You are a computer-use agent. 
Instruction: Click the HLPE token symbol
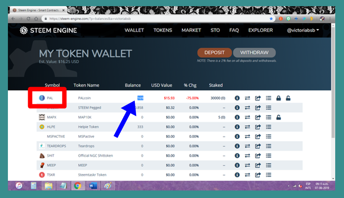(x=51, y=127)
